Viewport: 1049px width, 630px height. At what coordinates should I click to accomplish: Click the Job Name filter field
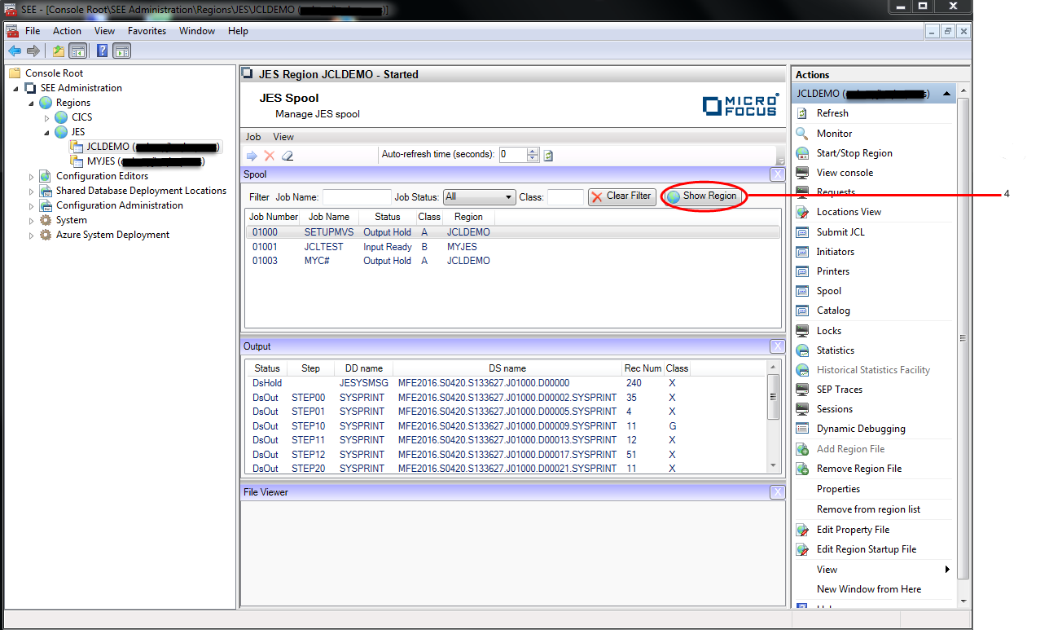coord(357,197)
